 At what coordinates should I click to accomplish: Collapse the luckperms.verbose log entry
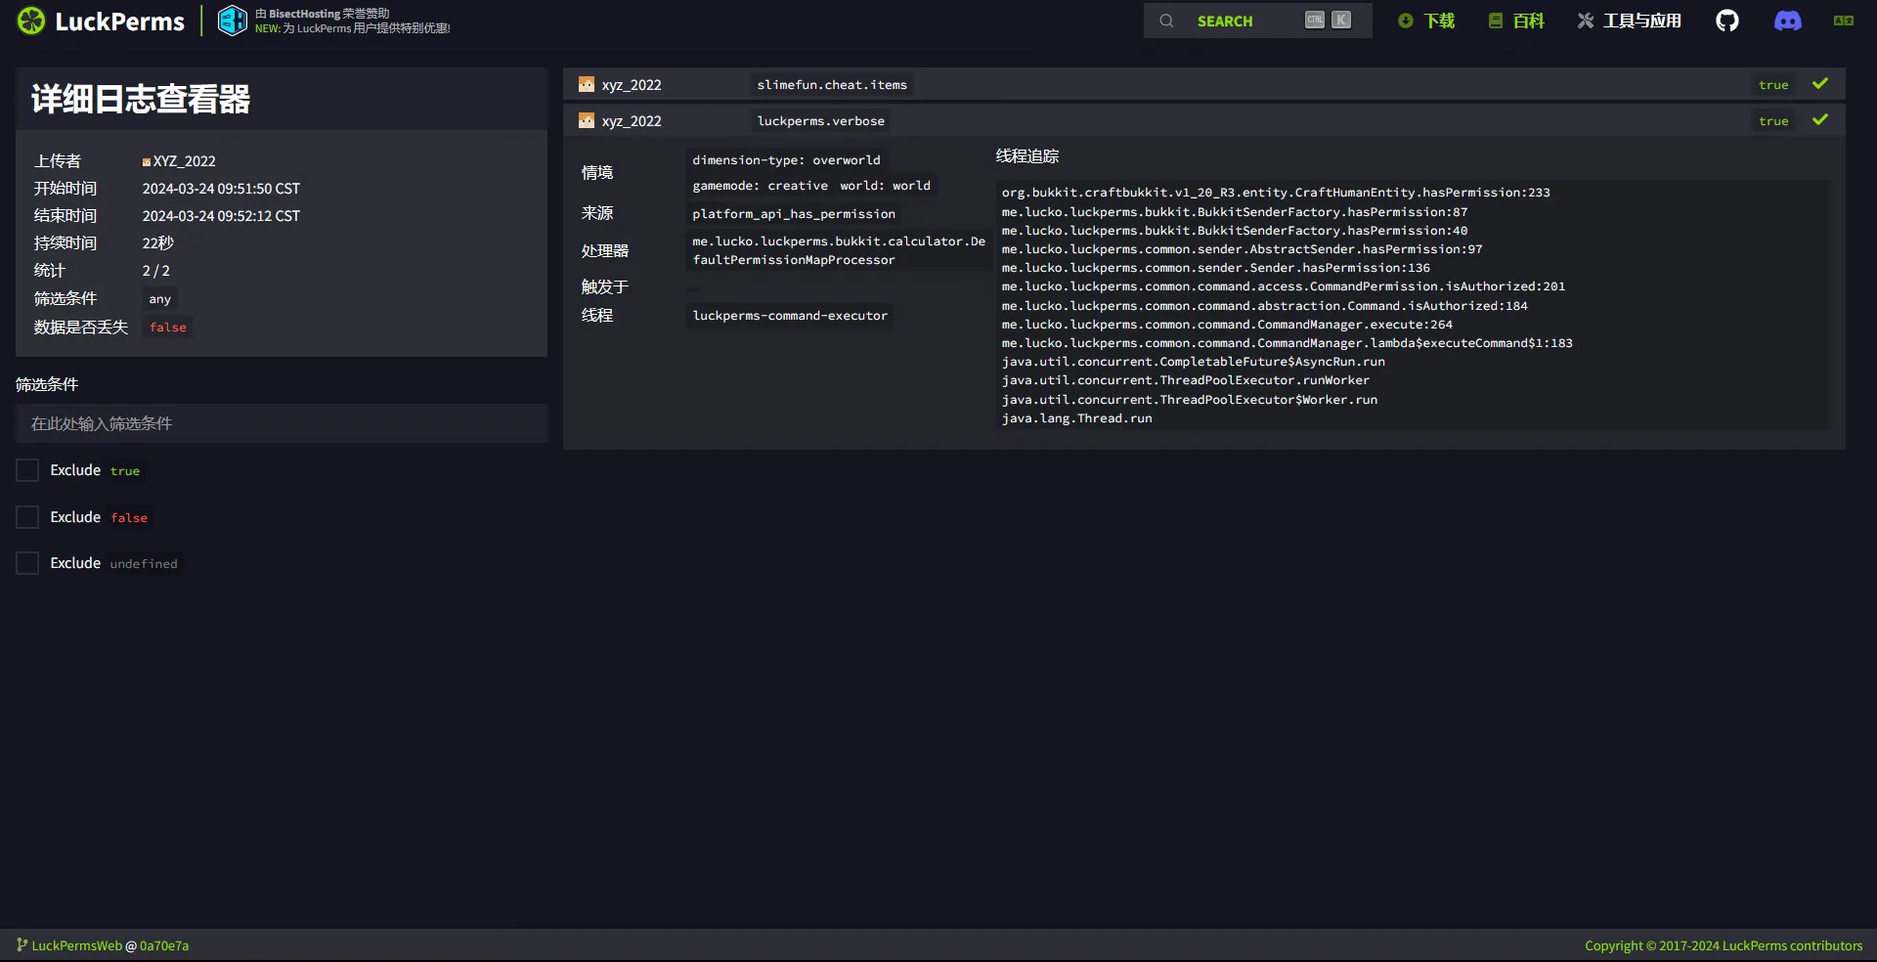[820, 121]
